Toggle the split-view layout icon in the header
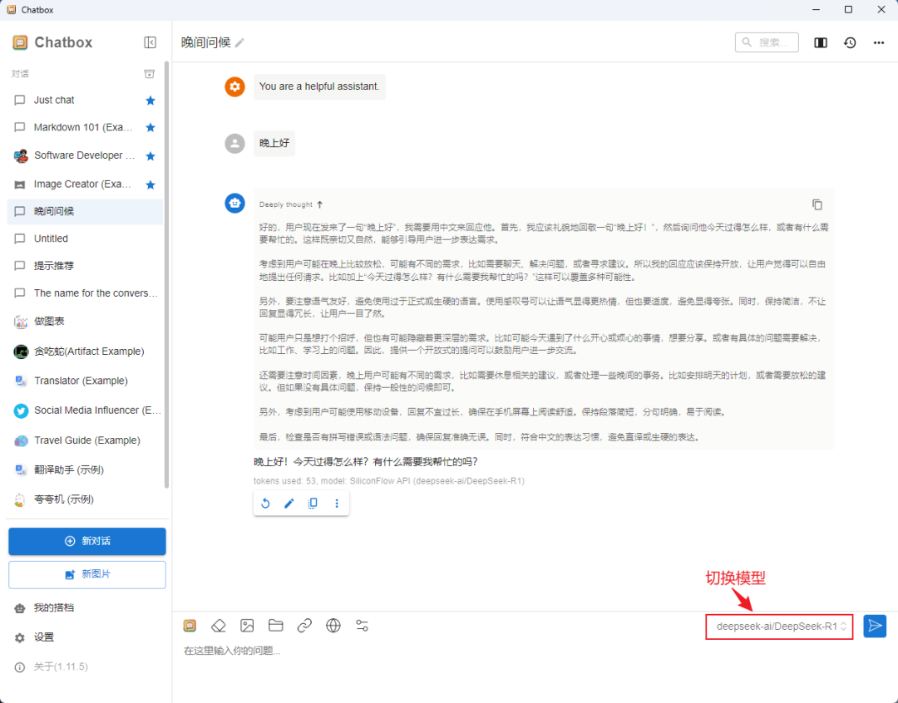 (x=821, y=42)
